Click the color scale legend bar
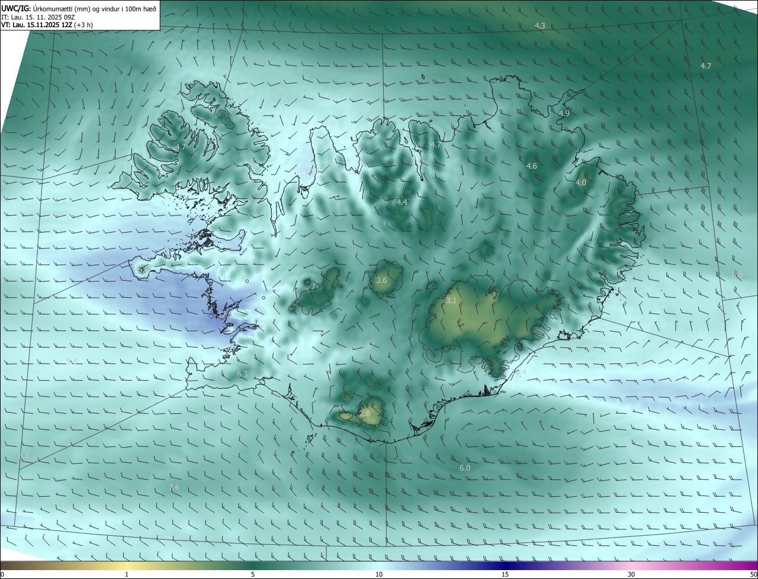Screen dimensions: 758x579 coord(379,566)
